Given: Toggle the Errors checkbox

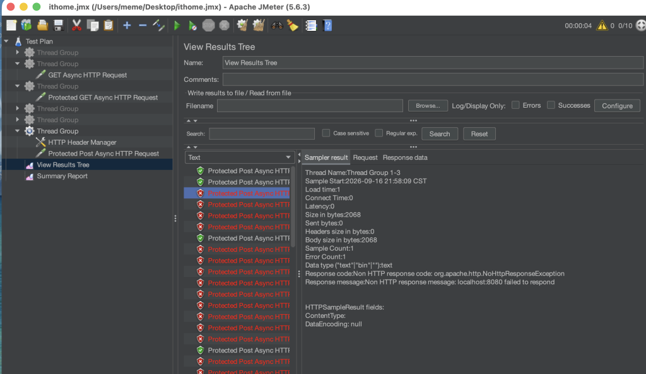Looking at the screenshot, I should pyautogui.click(x=515, y=105).
